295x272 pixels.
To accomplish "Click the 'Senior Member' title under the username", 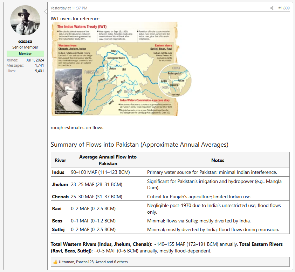I will point(25,47).
